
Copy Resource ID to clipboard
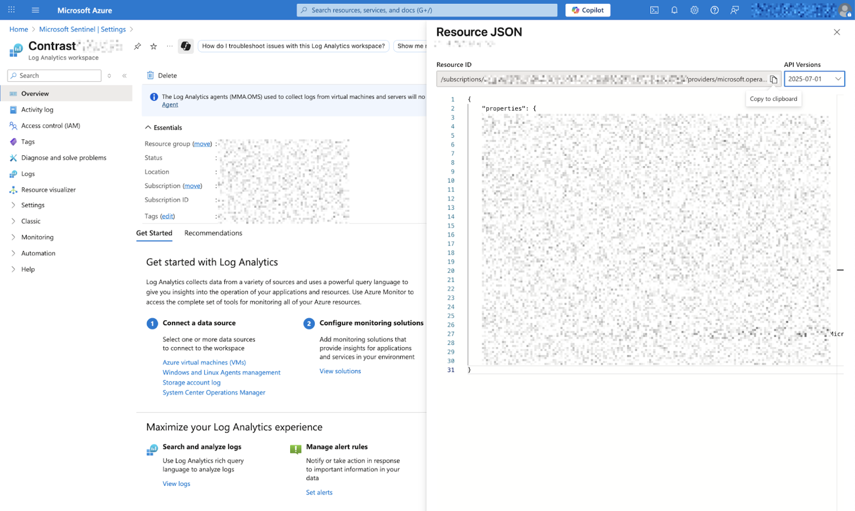point(773,80)
